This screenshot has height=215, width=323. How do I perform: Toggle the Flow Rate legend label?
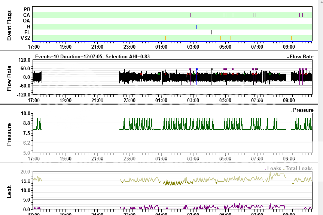[302, 57]
